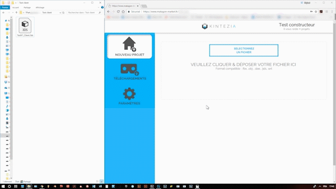Click Test client in Explorer address path
Viewport: 336px width, 189px height.
coord(47,13)
